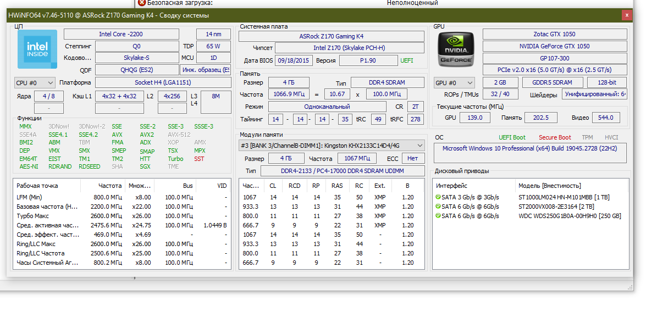Click the Модель [Вместимость] column header
The image size is (646, 312).
coord(571,186)
